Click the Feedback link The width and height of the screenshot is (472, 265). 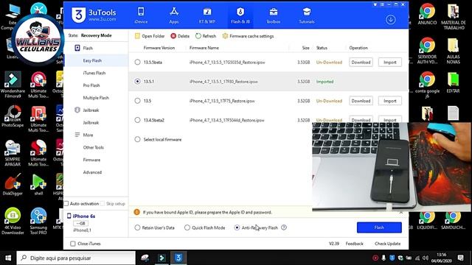pos(354,244)
